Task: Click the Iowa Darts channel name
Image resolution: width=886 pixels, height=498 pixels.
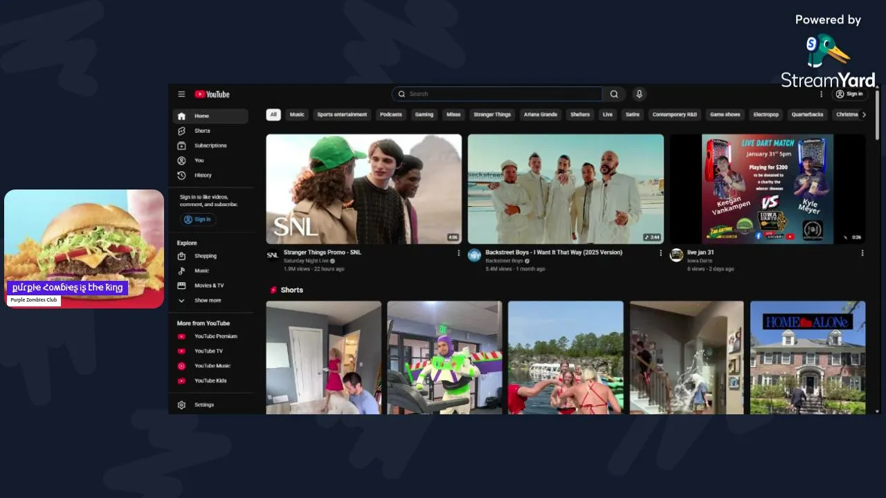Action: pyautogui.click(x=700, y=261)
